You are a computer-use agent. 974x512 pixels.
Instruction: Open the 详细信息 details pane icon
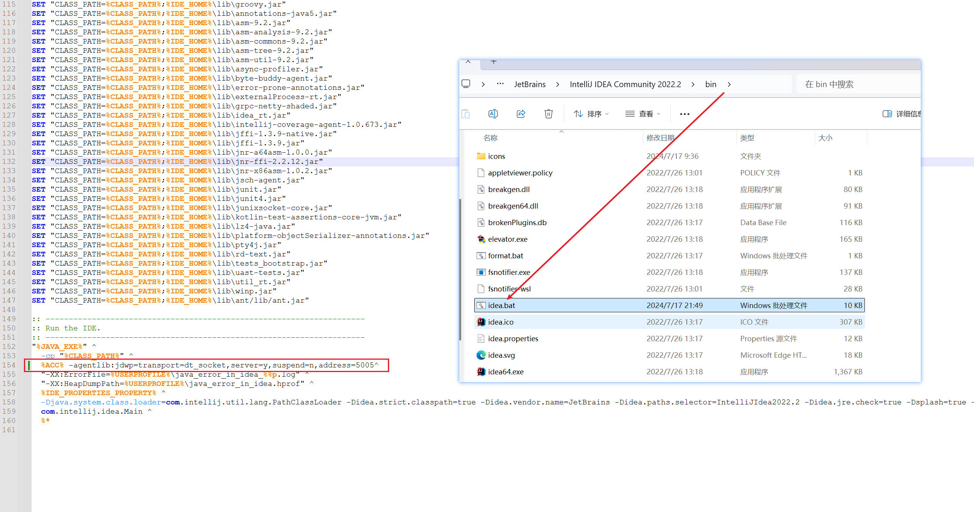click(887, 114)
